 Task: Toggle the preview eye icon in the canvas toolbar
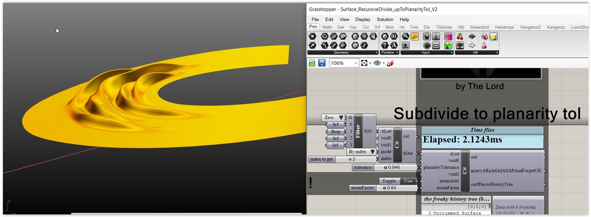point(377,63)
